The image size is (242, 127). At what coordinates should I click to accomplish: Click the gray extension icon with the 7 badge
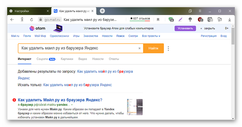210,19
